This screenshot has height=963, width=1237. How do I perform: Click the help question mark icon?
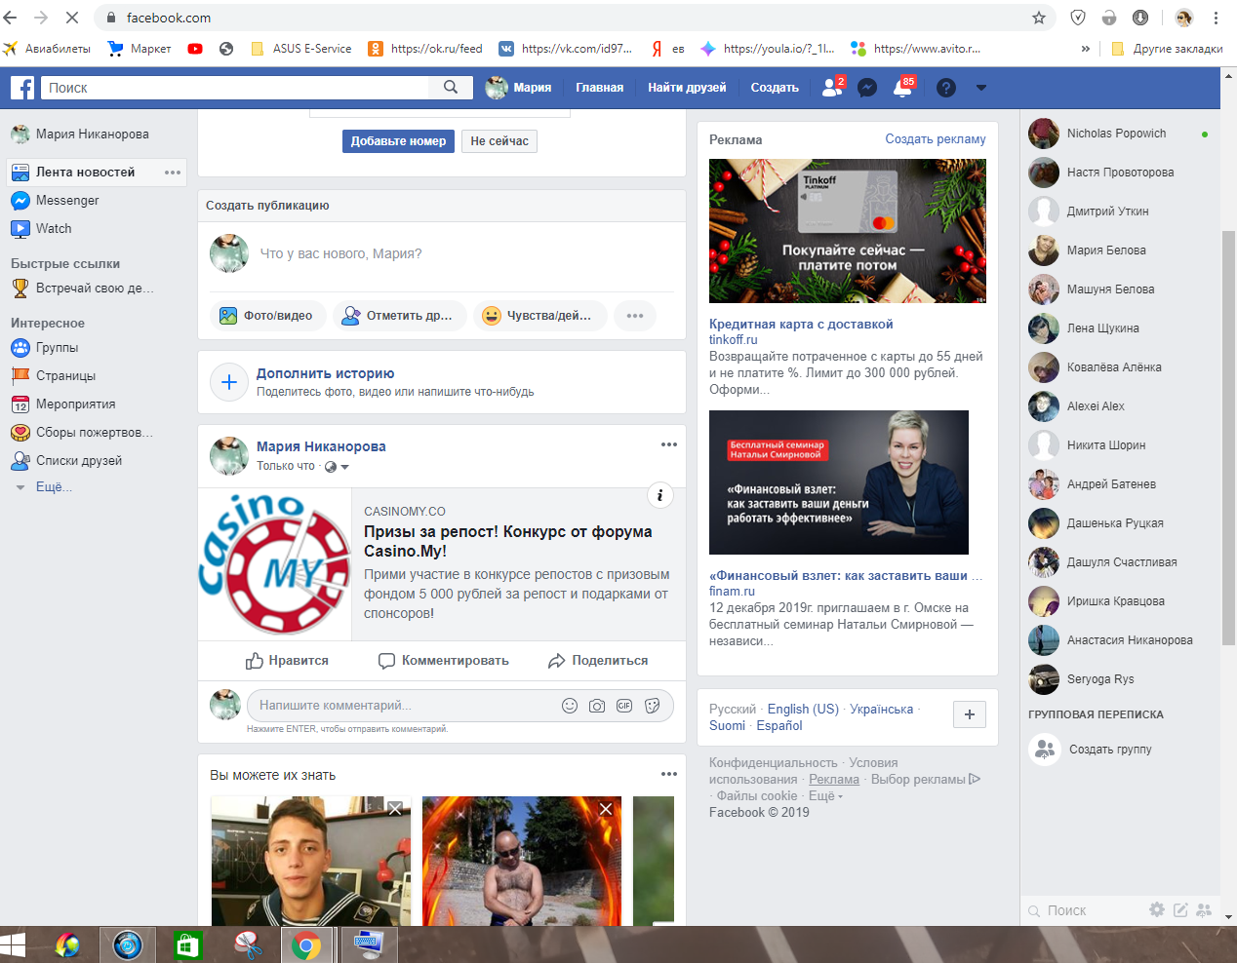click(945, 88)
